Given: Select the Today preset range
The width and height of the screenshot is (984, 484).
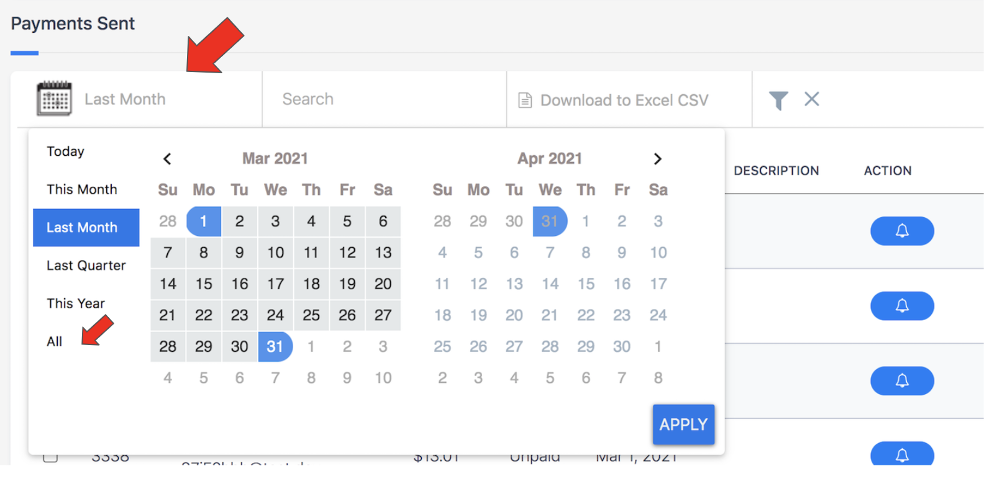Looking at the screenshot, I should pos(65,151).
